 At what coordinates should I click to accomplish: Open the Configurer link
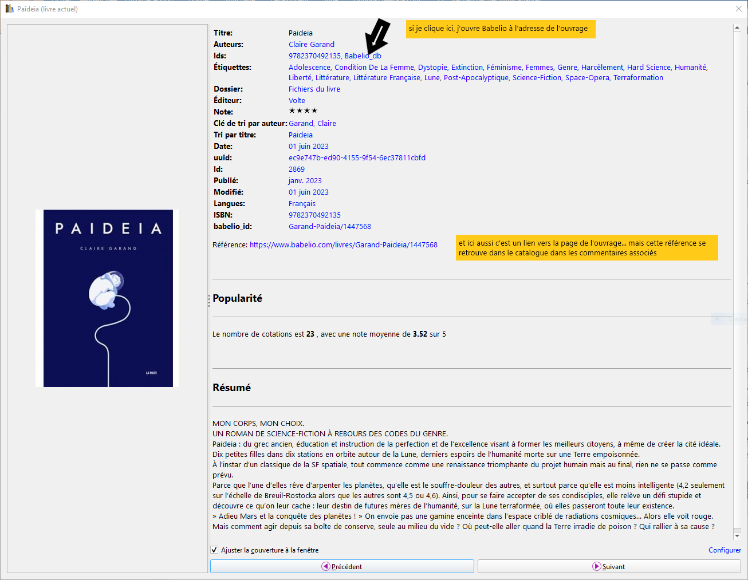[725, 550]
